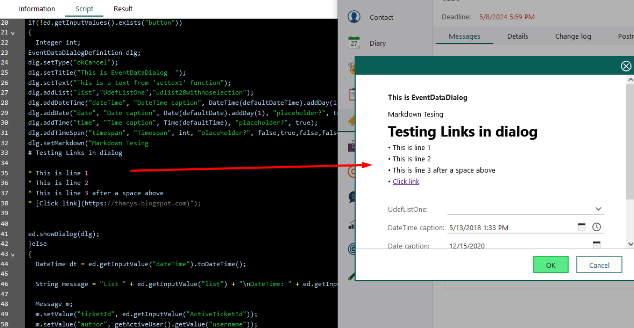
Task: Open the Contact person icon in sidebar
Action: coord(354,17)
